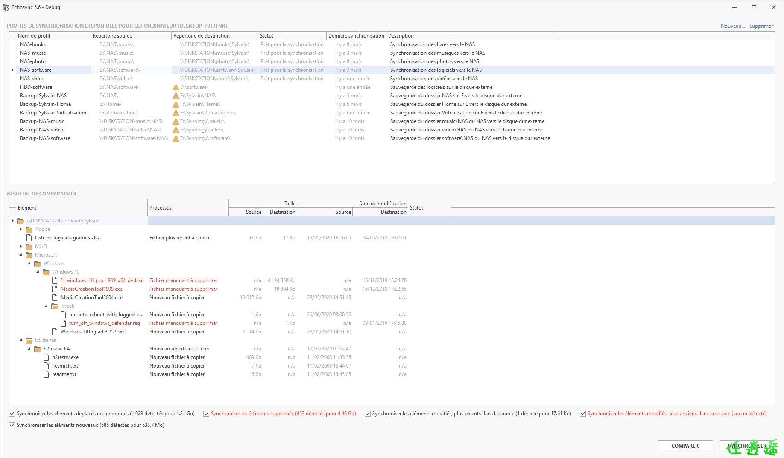784x458 pixels.
Task: Click the Tweak folder icon
Action: [55, 306]
